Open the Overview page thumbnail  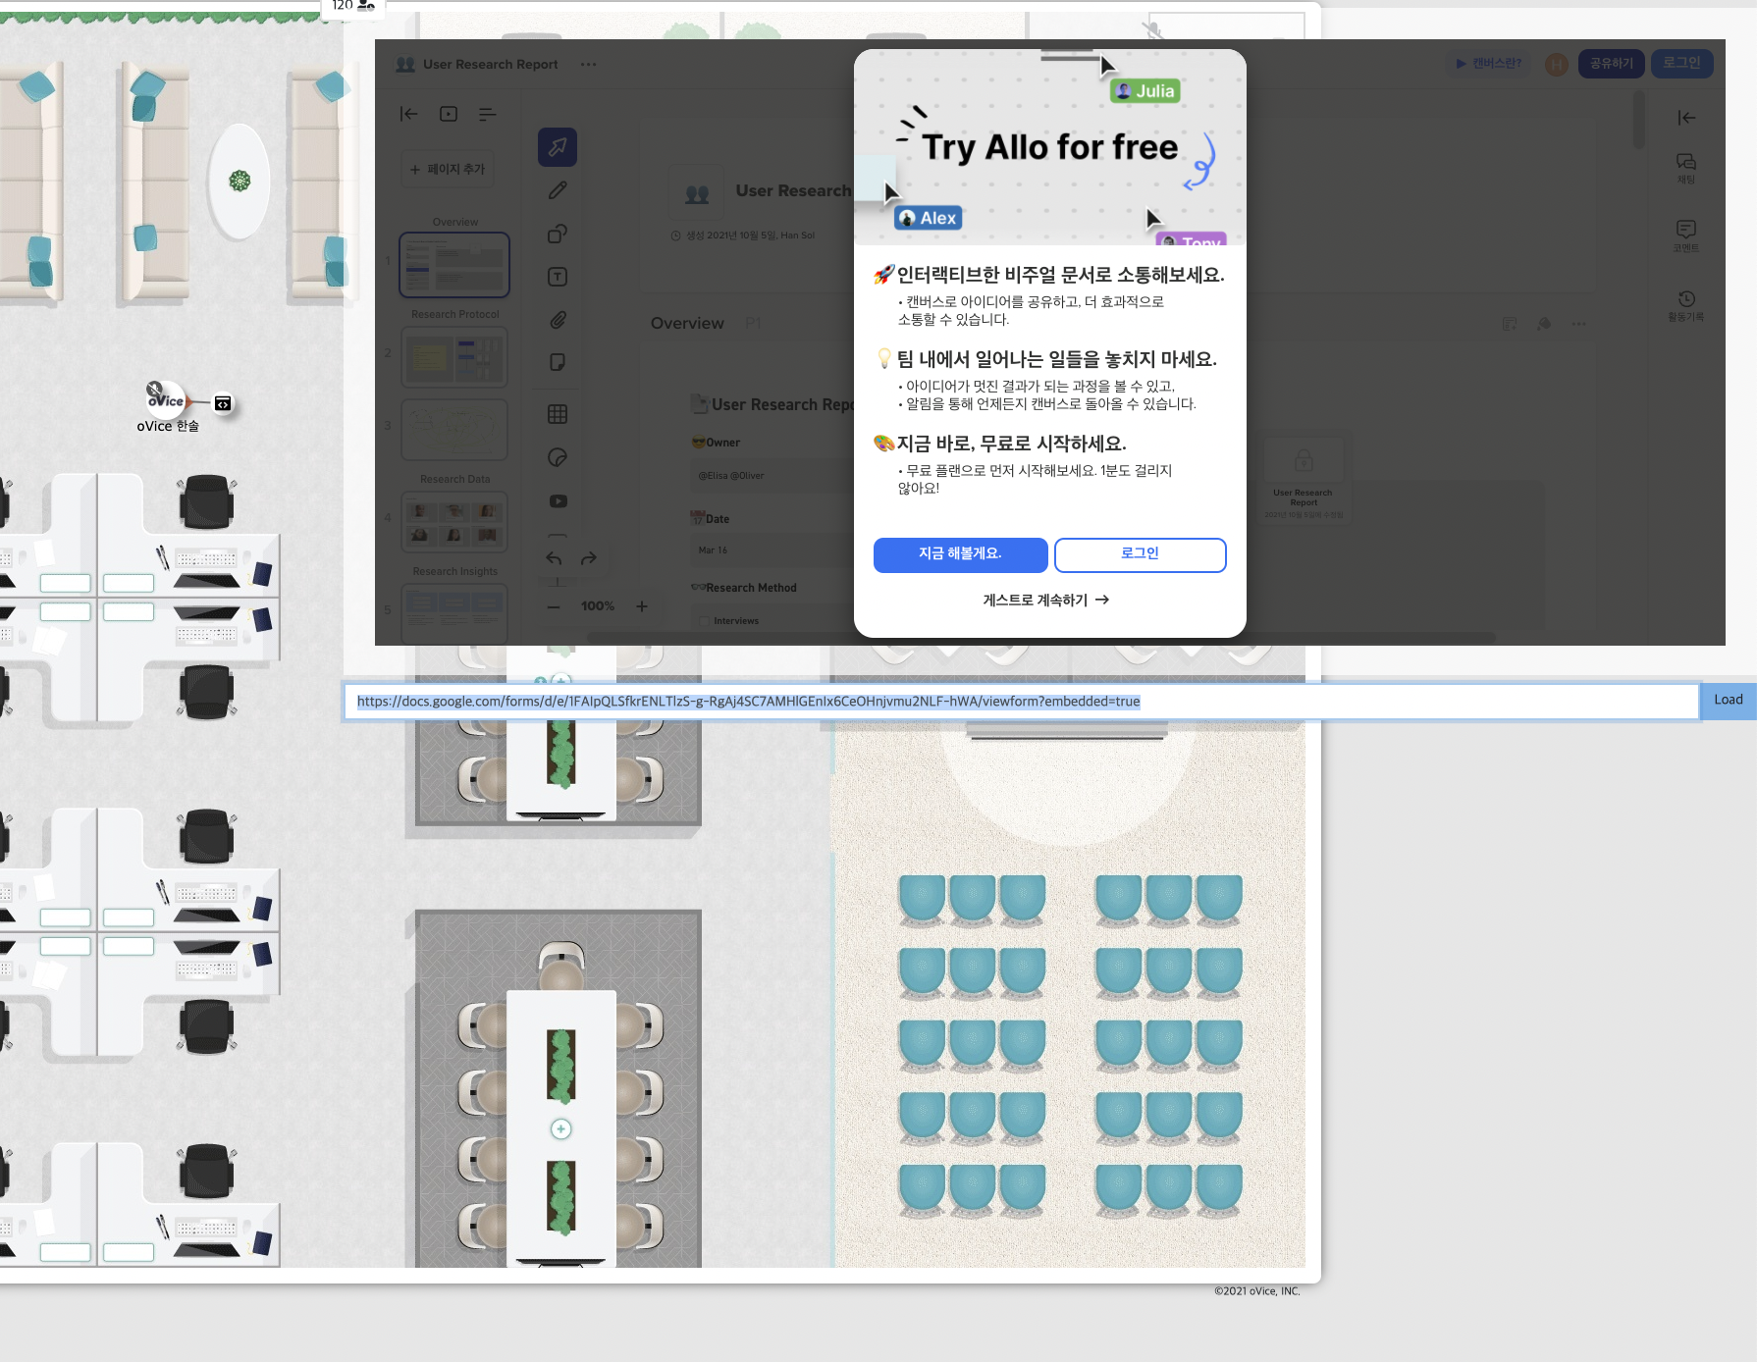(454, 265)
